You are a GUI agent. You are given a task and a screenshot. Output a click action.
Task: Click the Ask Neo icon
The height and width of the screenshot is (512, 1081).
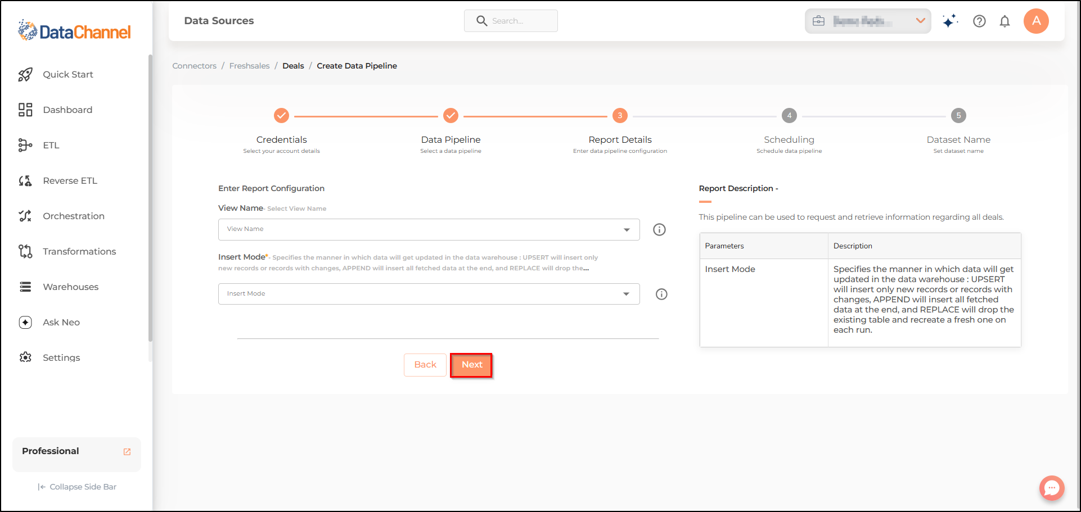click(25, 322)
